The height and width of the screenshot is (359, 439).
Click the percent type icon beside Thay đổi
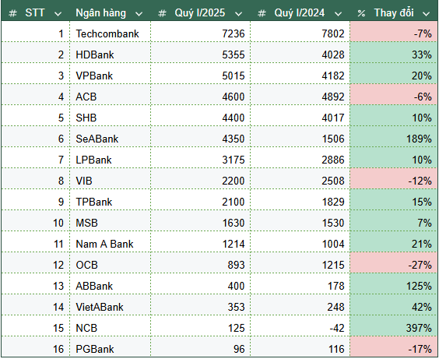[361, 13]
